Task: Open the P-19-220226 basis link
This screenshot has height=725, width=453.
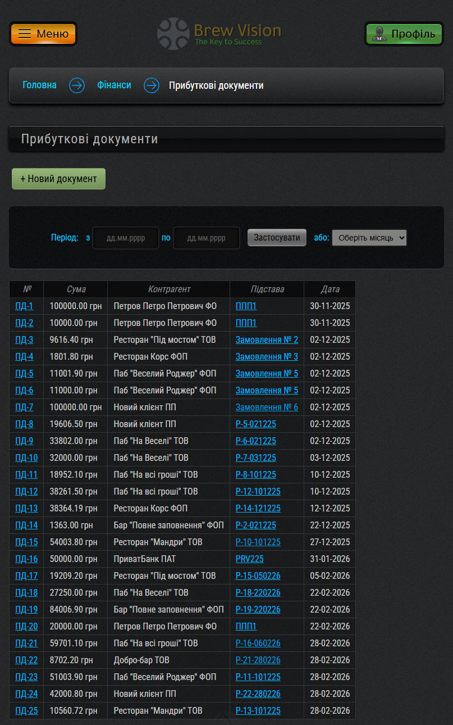Action: 258,610
